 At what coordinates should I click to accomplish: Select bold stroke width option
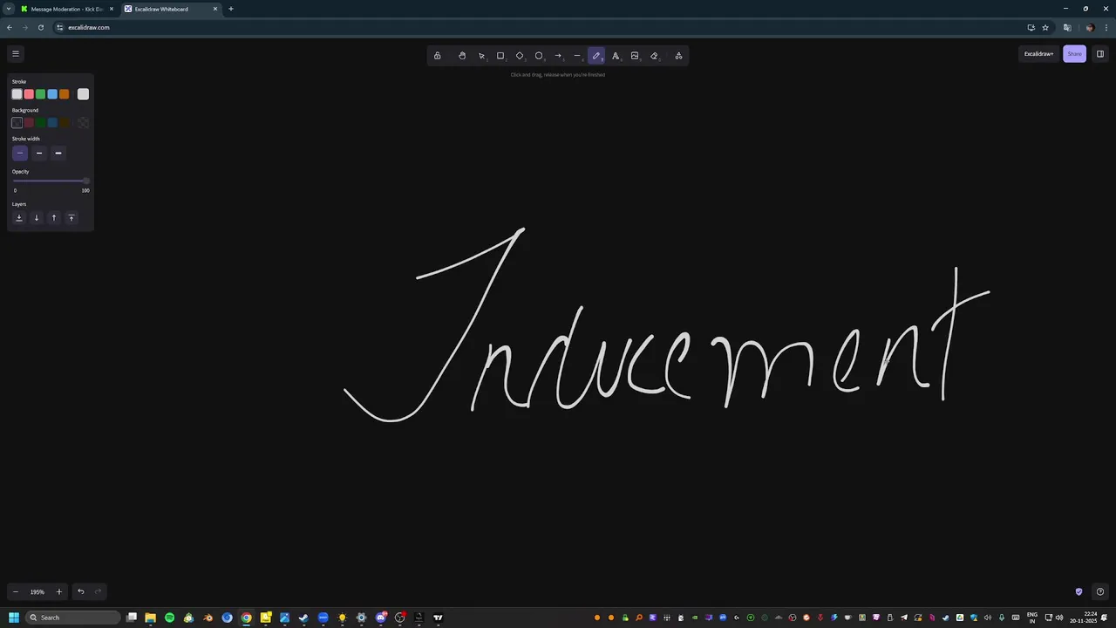tap(39, 154)
